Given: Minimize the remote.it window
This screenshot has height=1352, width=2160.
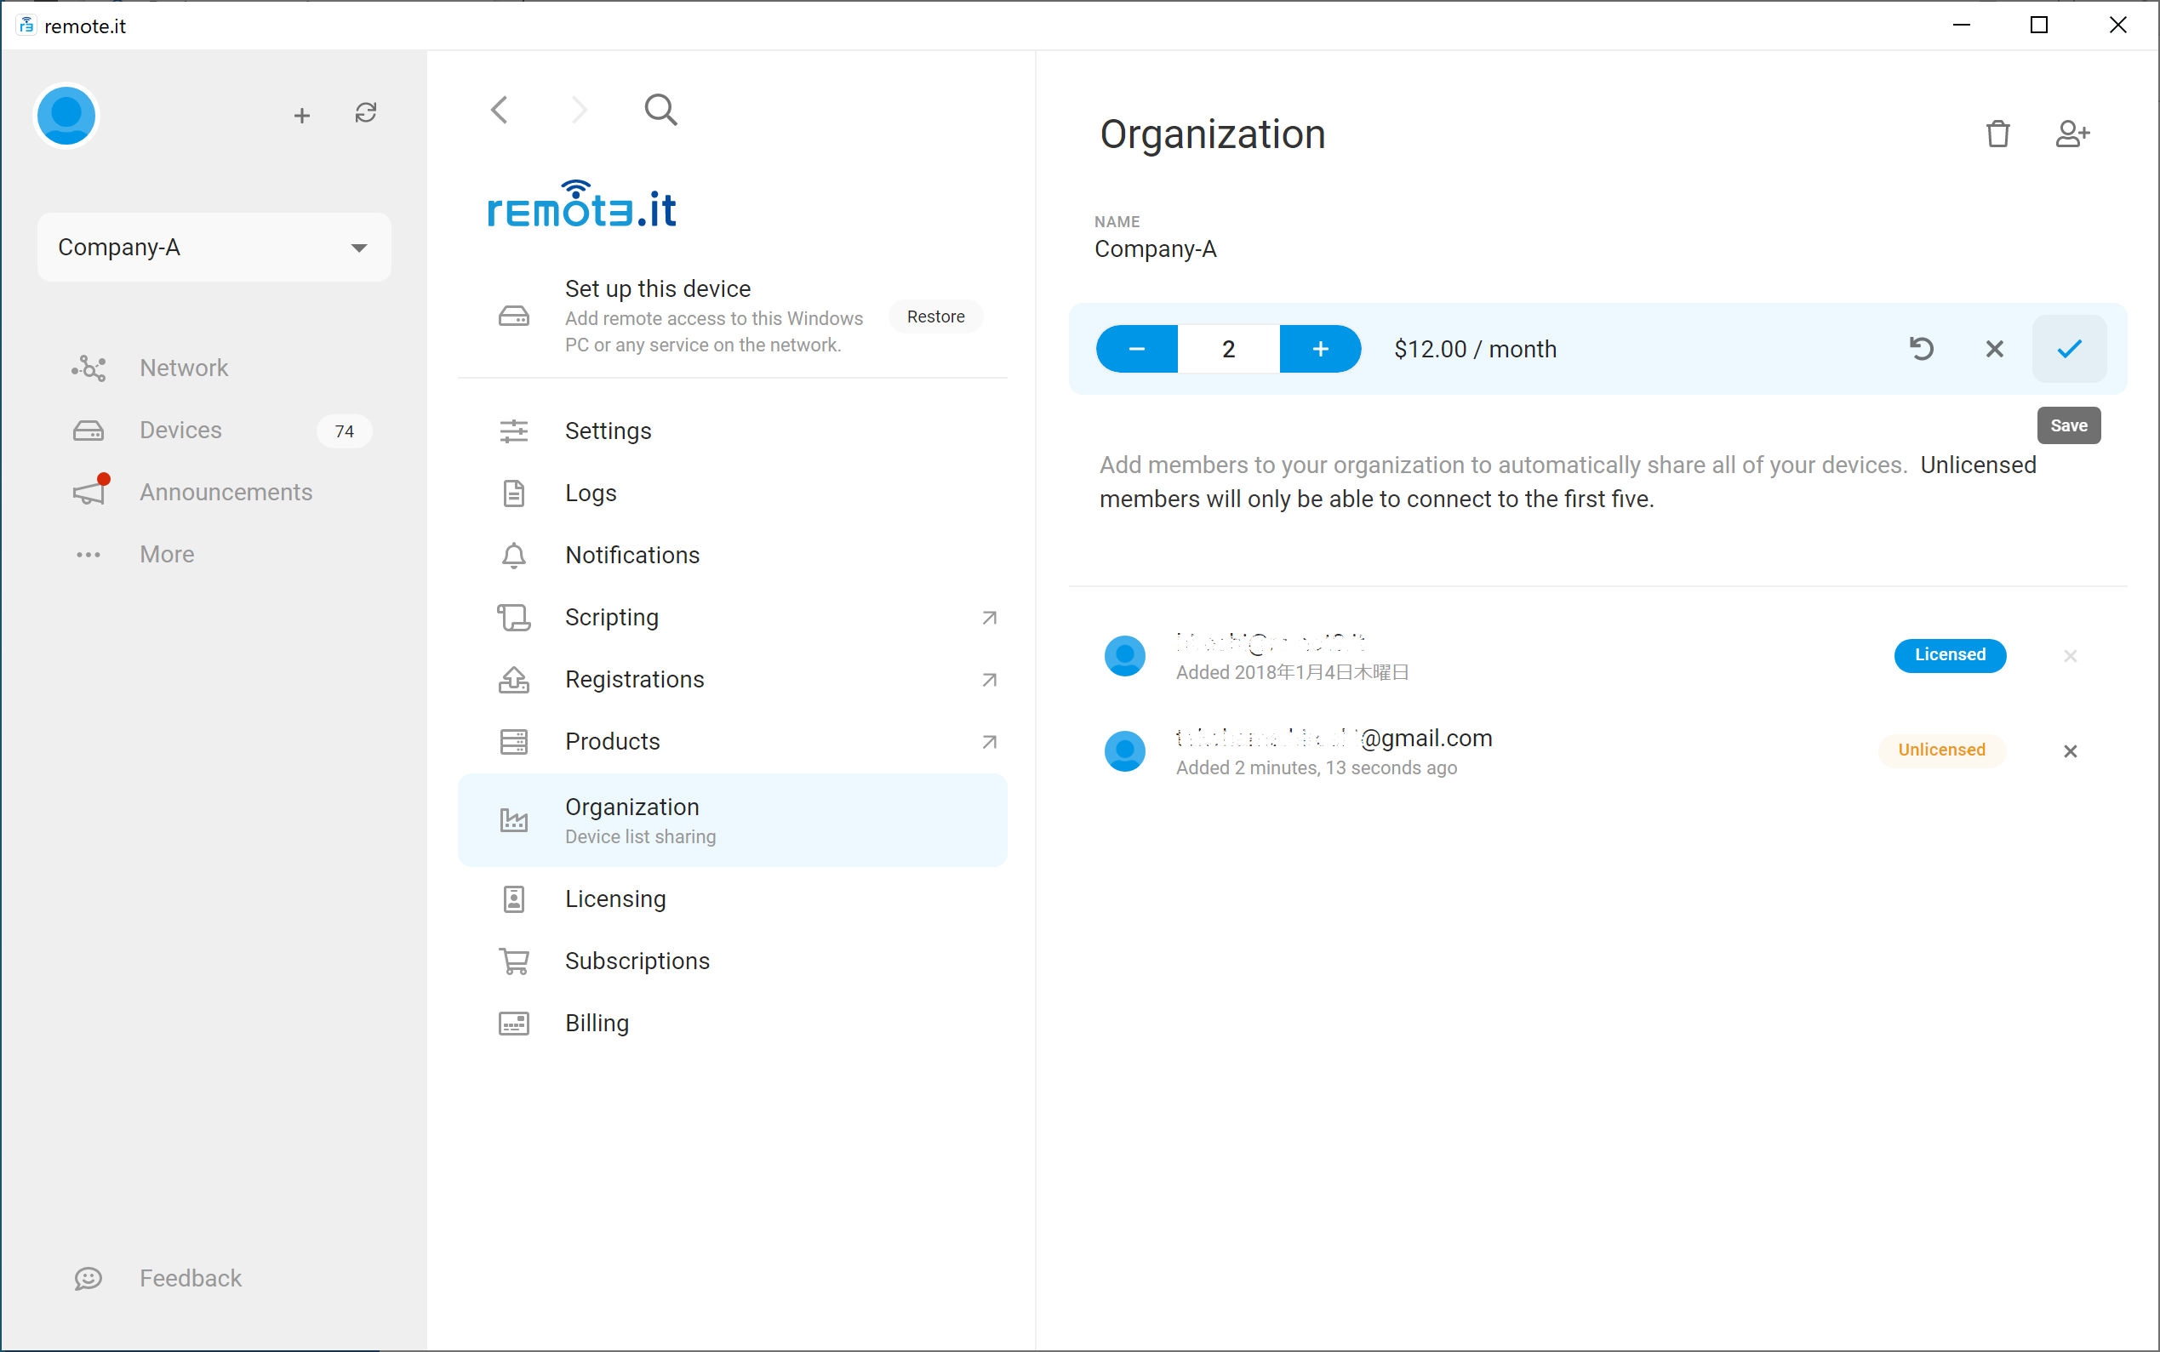Looking at the screenshot, I should click(1962, 25).
